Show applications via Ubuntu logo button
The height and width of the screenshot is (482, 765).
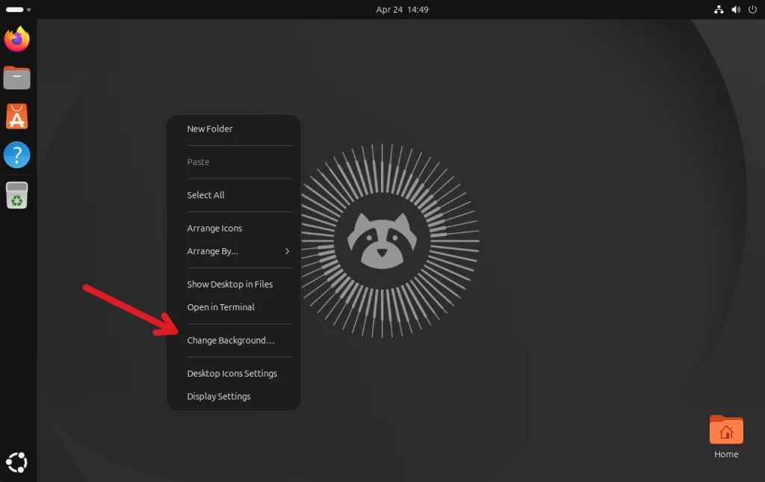17,463
